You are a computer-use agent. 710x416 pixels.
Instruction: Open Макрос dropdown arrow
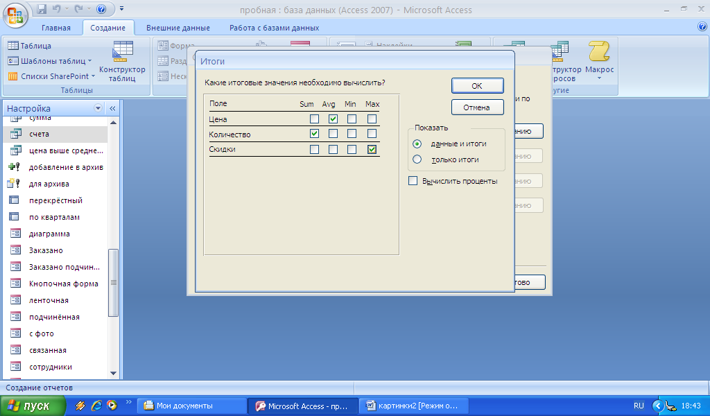599,79
